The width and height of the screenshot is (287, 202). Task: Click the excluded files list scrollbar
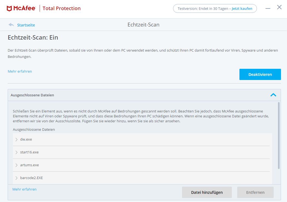pos(279,135)
